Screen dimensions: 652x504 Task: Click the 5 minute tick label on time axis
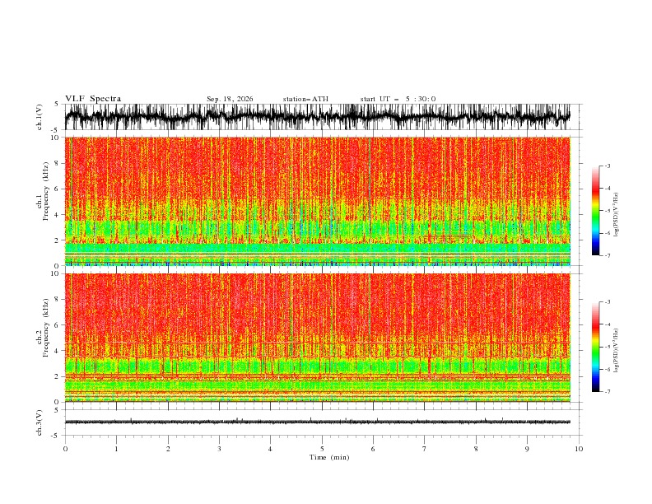[x=322, y=449]
